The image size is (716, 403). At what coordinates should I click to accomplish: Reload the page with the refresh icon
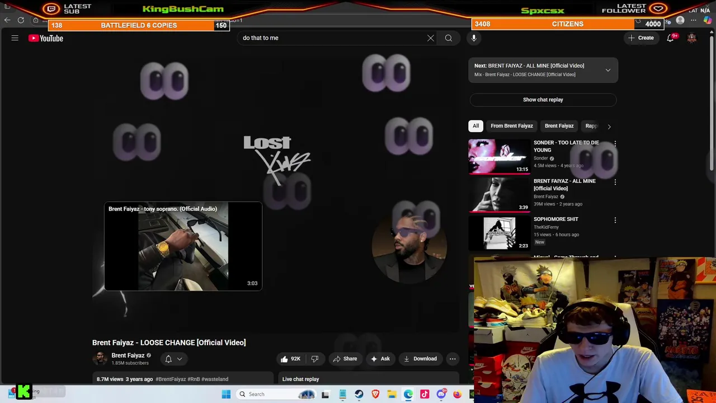click(21, 20)
